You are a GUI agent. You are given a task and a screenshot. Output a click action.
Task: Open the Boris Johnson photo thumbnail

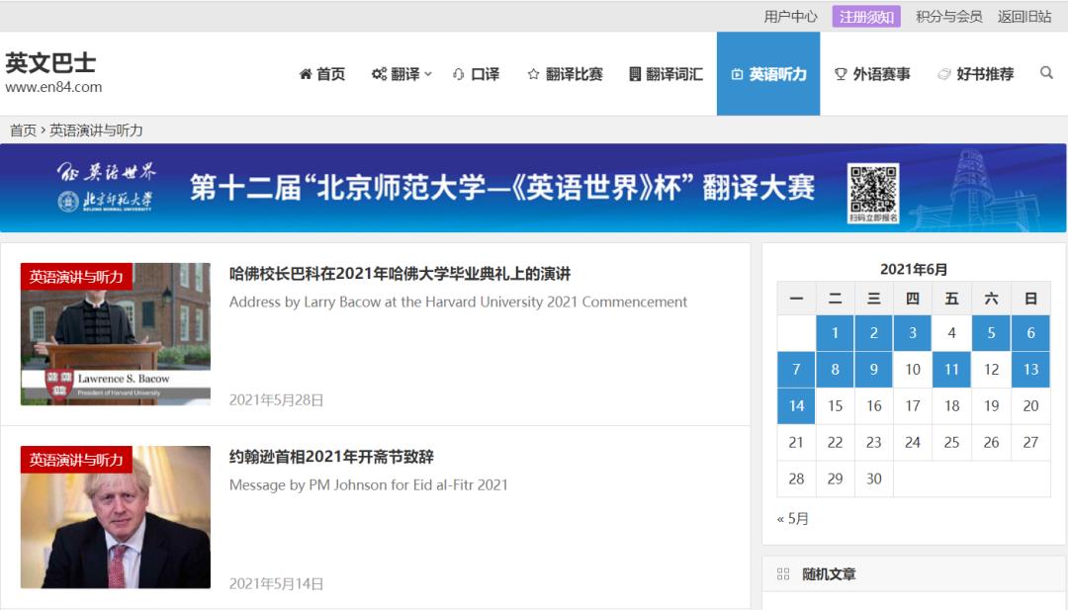pyautogui.click(x=116, y=517)
